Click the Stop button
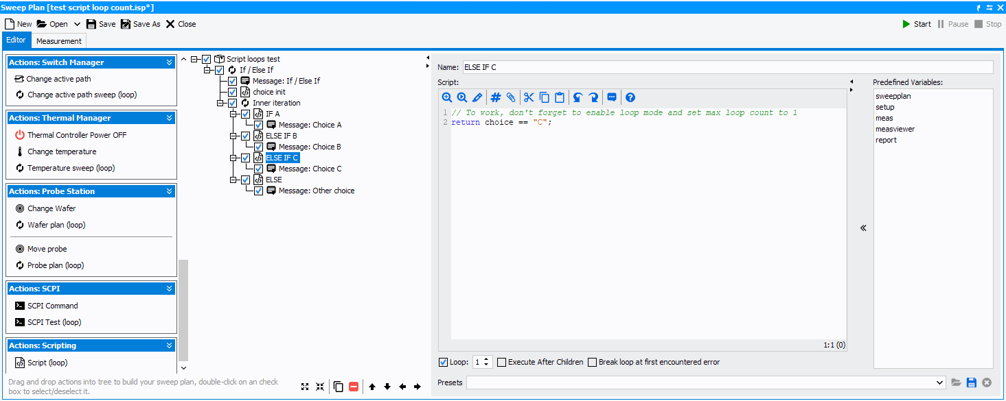 (x=988, y=24)
